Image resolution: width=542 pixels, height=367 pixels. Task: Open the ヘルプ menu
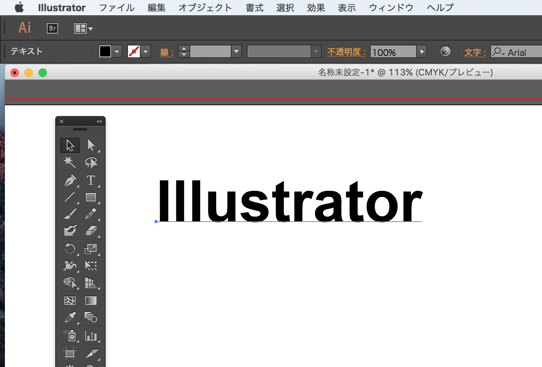(440, 8)
